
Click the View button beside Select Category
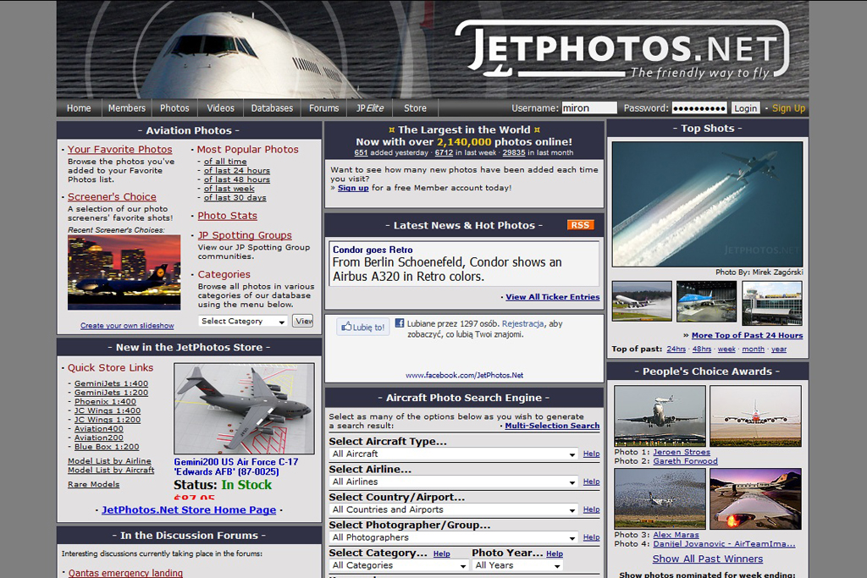pos(304,321)
